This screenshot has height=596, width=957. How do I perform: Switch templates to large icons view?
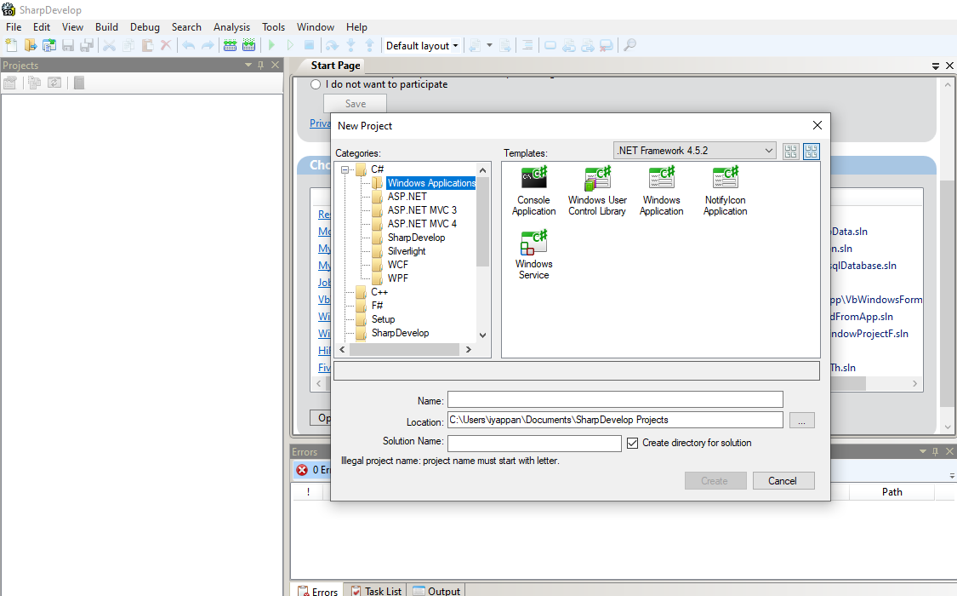[x=812, y=152]
